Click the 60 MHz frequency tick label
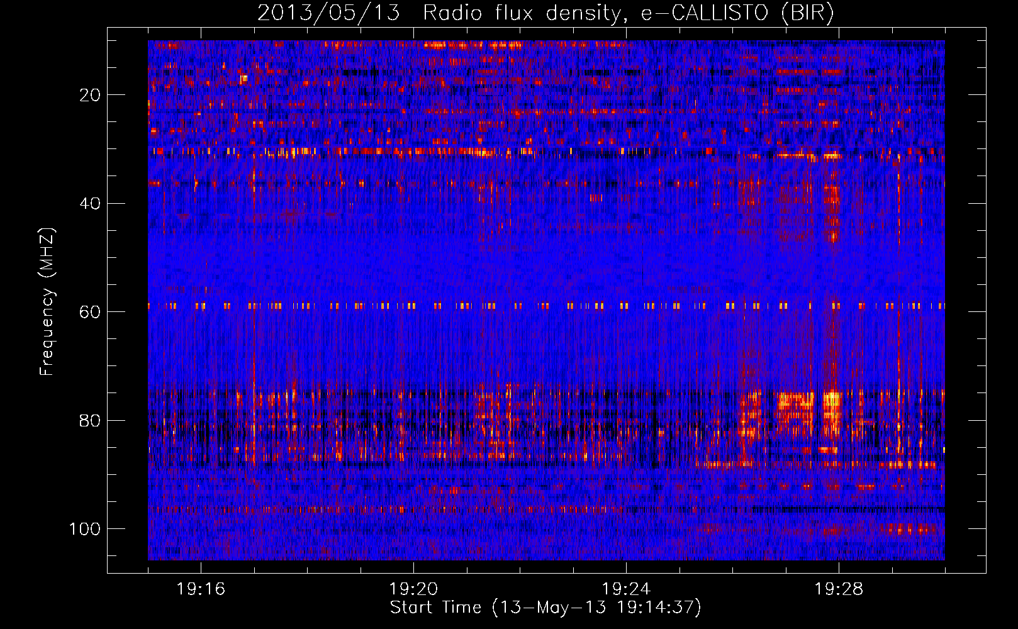The height and width of the screenshot is (629, 1018). click(x=90, y=312)
